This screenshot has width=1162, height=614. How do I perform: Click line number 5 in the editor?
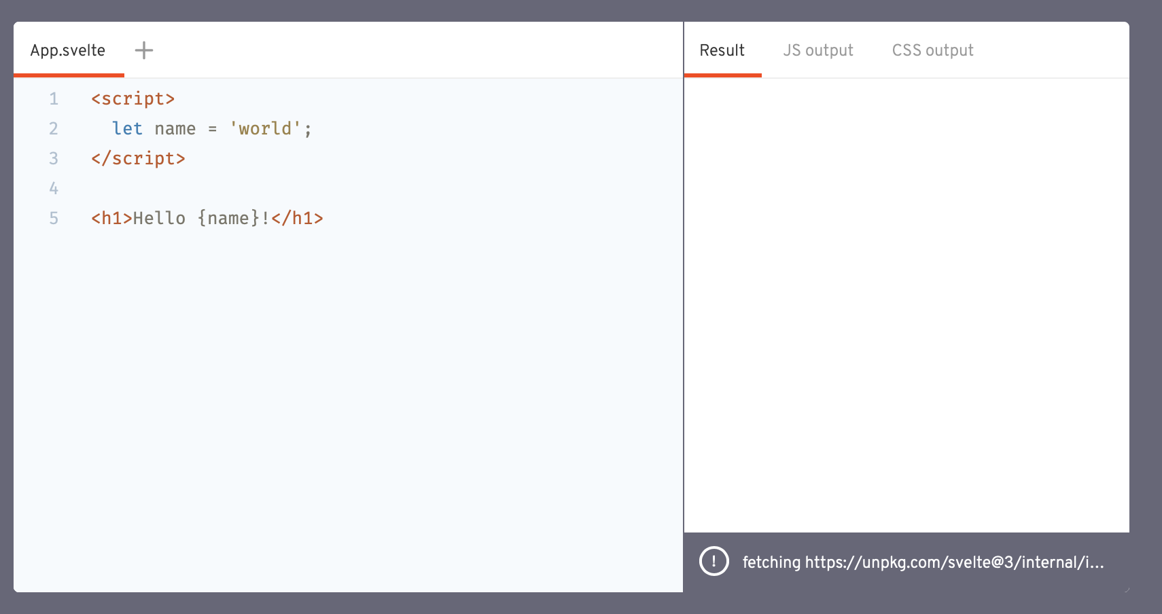(53, 218)
